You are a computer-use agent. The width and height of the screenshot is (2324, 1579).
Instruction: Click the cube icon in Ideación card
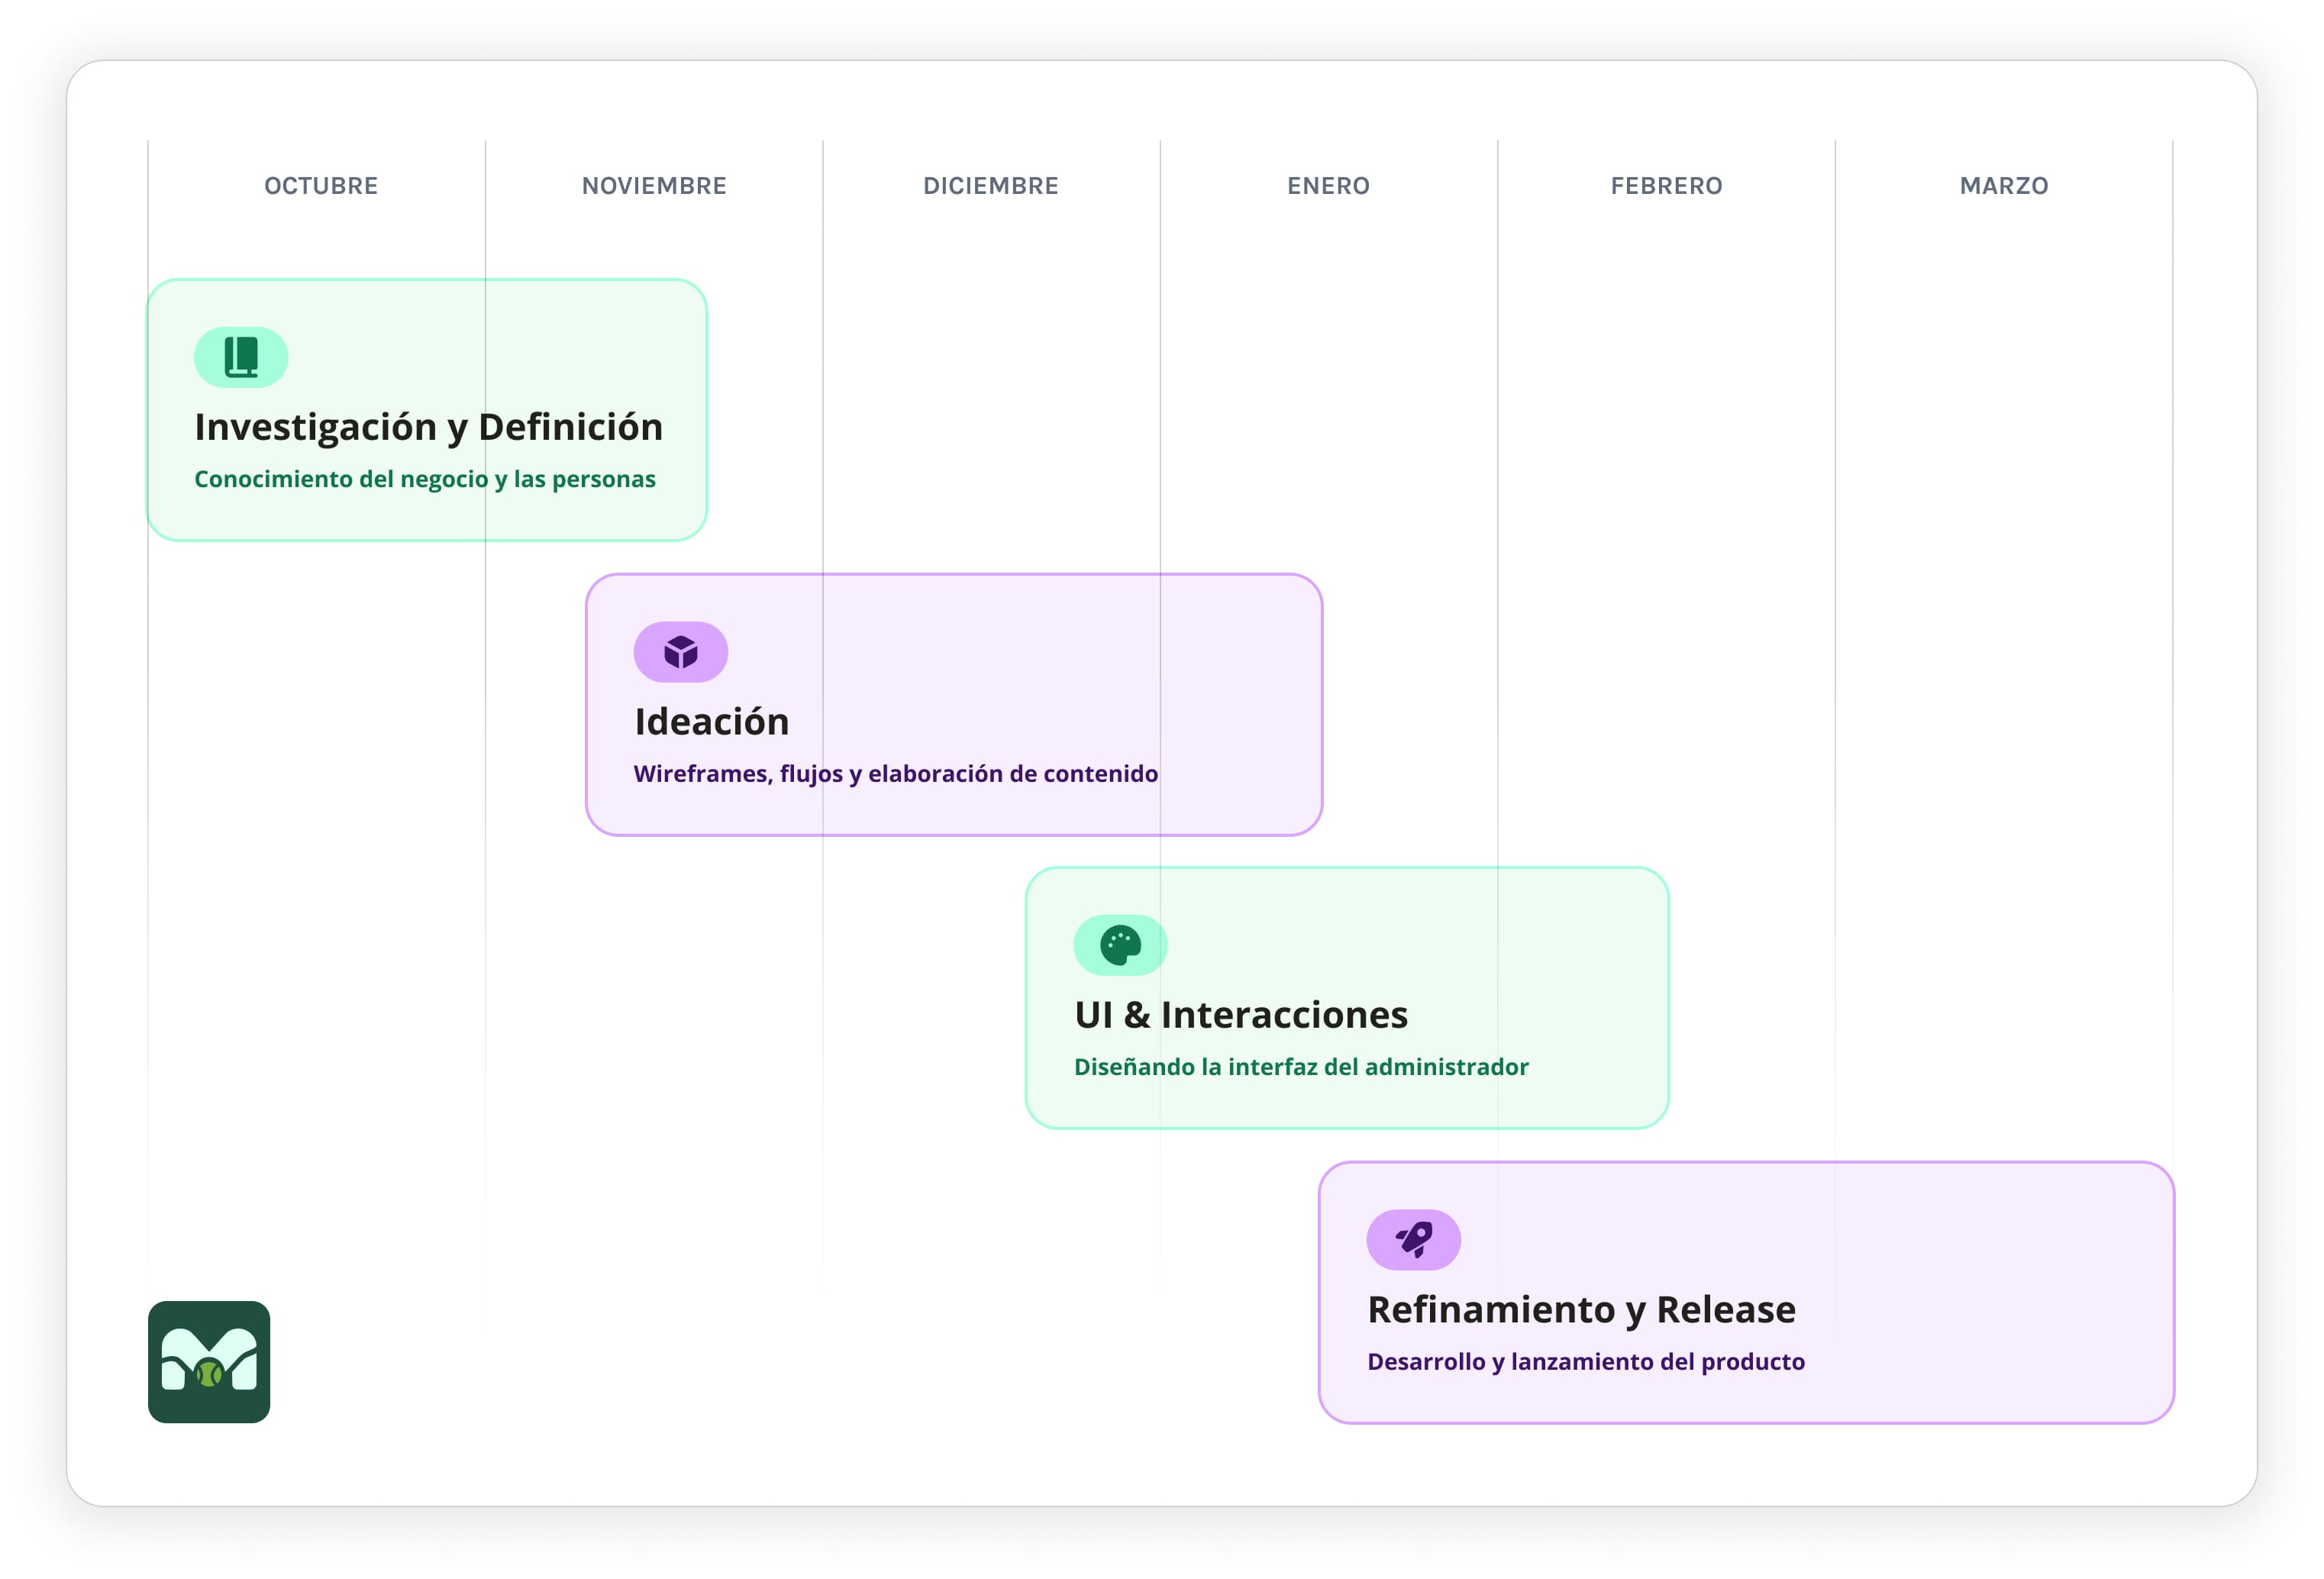[681, 652]
